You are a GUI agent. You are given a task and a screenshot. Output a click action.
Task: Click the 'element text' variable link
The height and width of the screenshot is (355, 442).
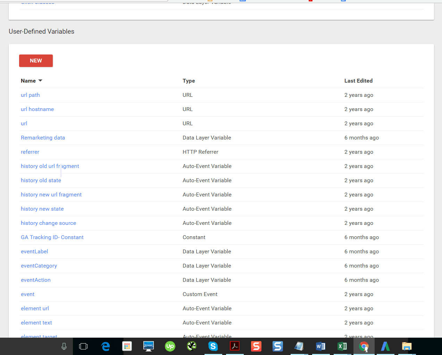click(x=36, y=323)
